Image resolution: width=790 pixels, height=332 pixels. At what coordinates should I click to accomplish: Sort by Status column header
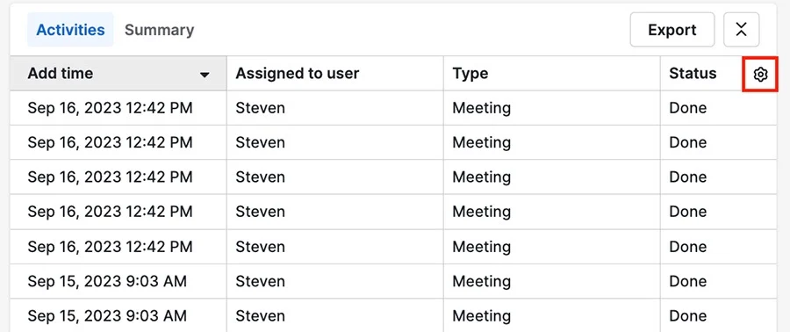click(x=693, y=74)
